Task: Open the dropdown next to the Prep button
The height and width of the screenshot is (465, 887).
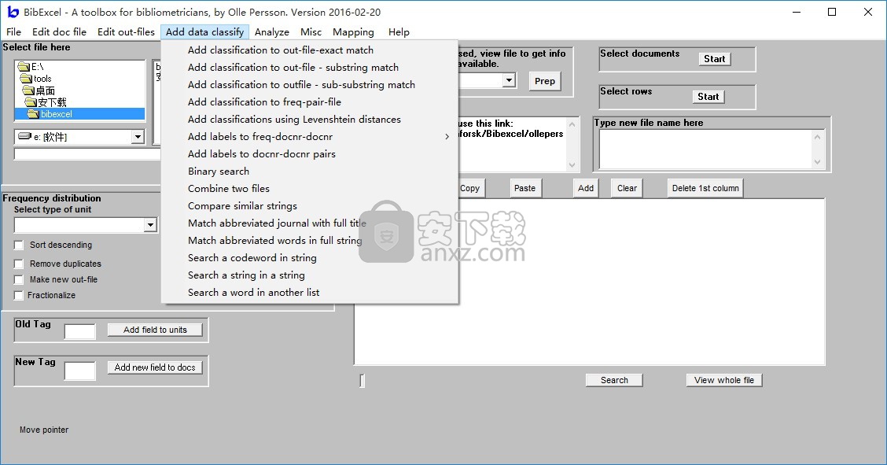Action: [509, 80]
